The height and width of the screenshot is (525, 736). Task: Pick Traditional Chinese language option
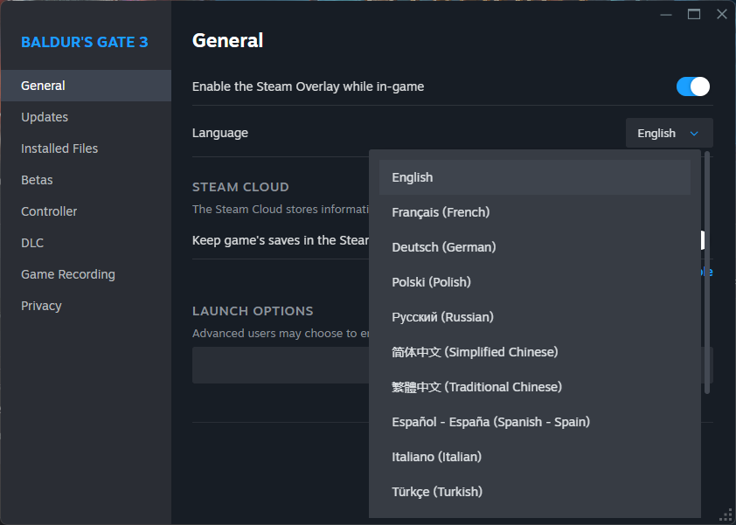(x=535, y=387)
